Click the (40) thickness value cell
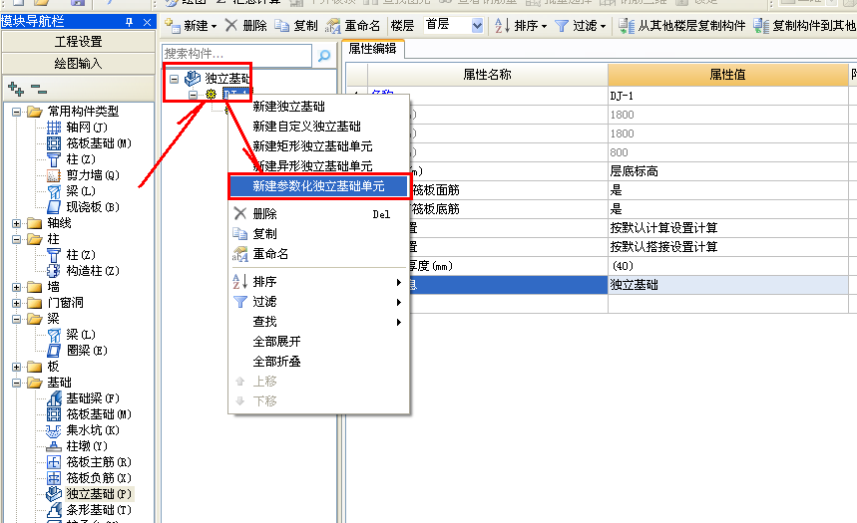This screenshot has height=523, width=857. coord(727,266)
